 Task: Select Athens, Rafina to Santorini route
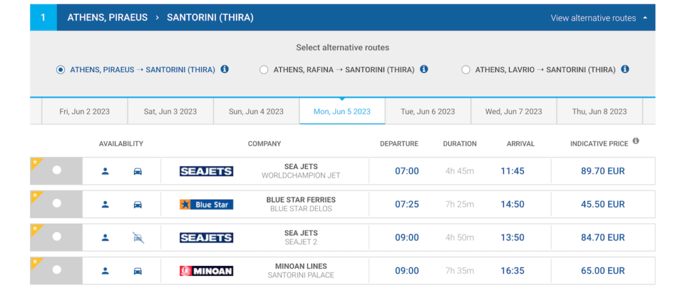pyautogui.click(x=264, y=69)
